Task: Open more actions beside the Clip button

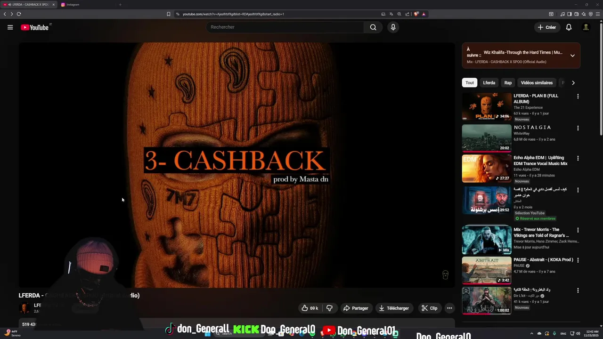Action: (x=449, y=308)
